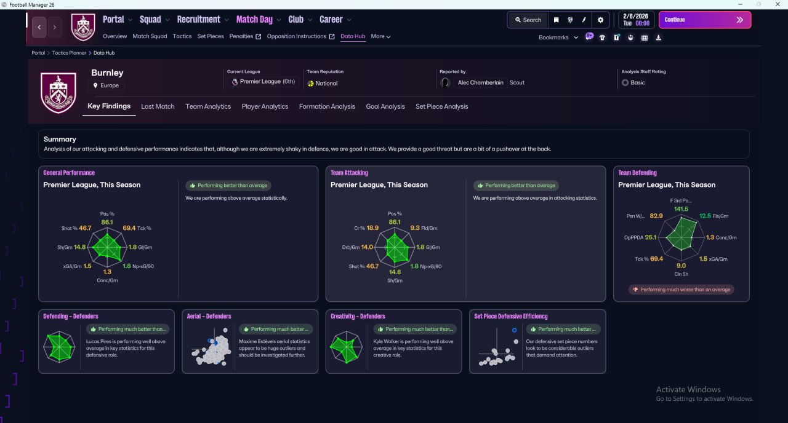
Task: Open the calendar grid shortcut icon
Action: click(645, 38)
